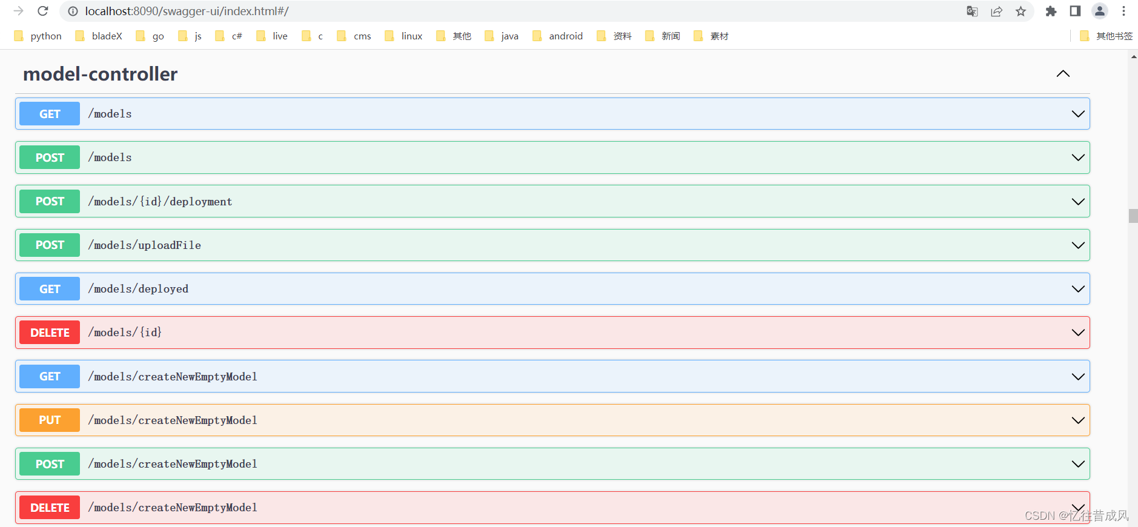Open the c bookmarks folder
This screenshot has height=527, width=1138.
click(313, 36)
